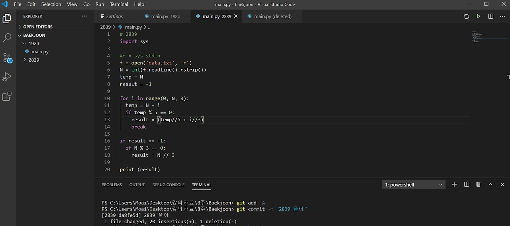Close the terminal panel
510x226 pixels.
click(502, 184)
